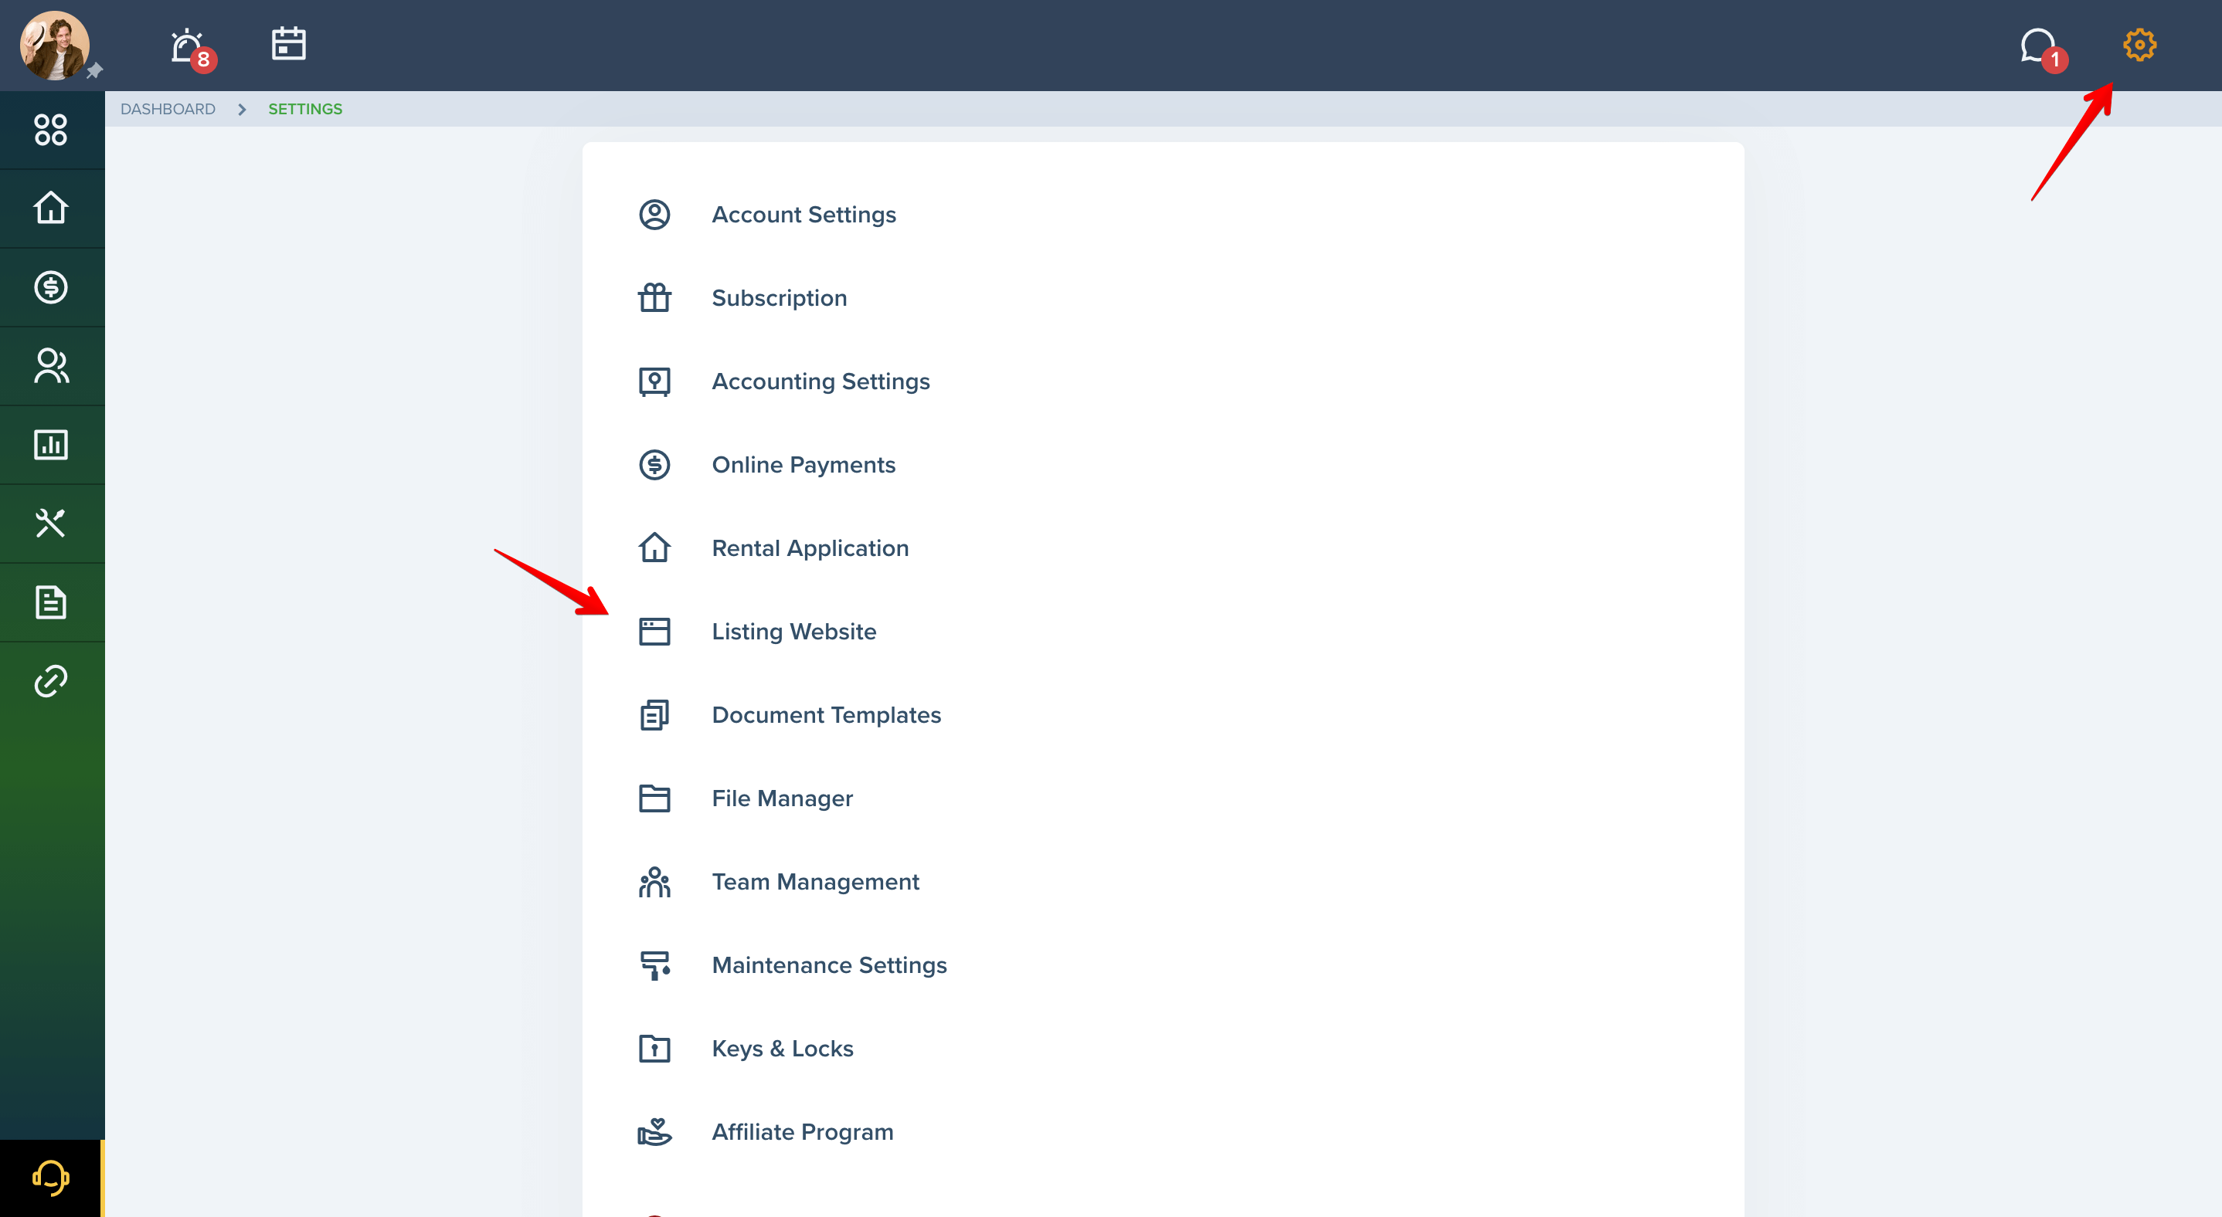Open Team Management
2222x1217 pixels.
tap(815, 882)
